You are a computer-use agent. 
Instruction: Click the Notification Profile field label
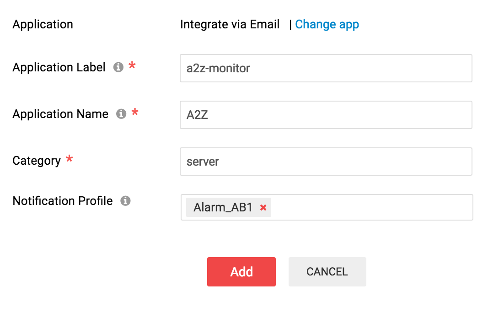pos(63,201)
